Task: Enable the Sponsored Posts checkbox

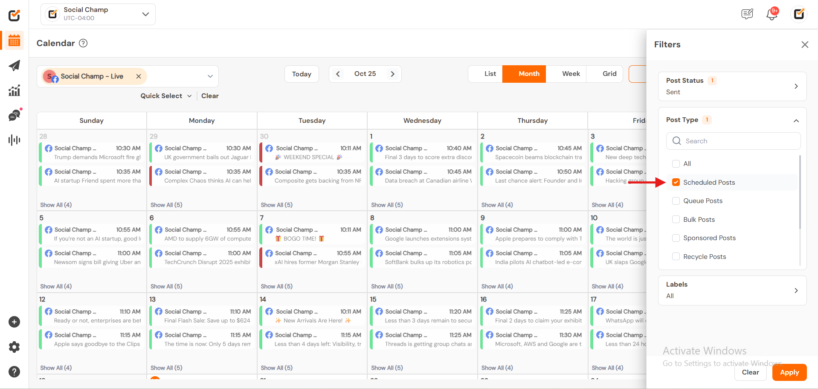Action: pos(676,238)
